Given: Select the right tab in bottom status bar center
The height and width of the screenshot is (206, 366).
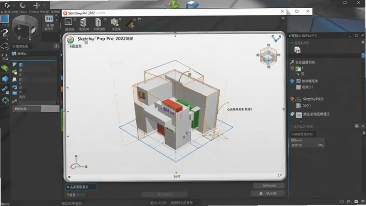Looking at the screenshot, I should 182,202.
